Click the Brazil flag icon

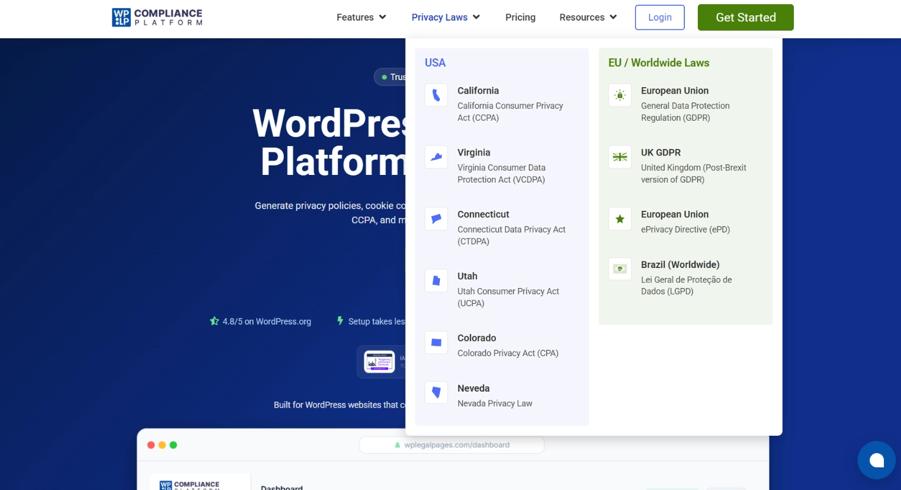[x=620, y=269]
